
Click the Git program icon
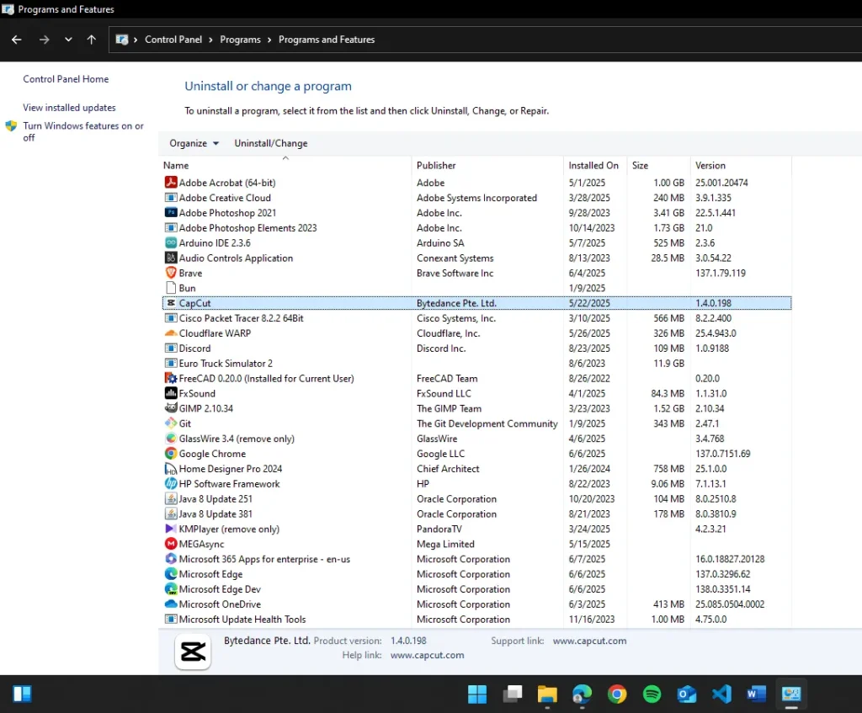(171, 423)
